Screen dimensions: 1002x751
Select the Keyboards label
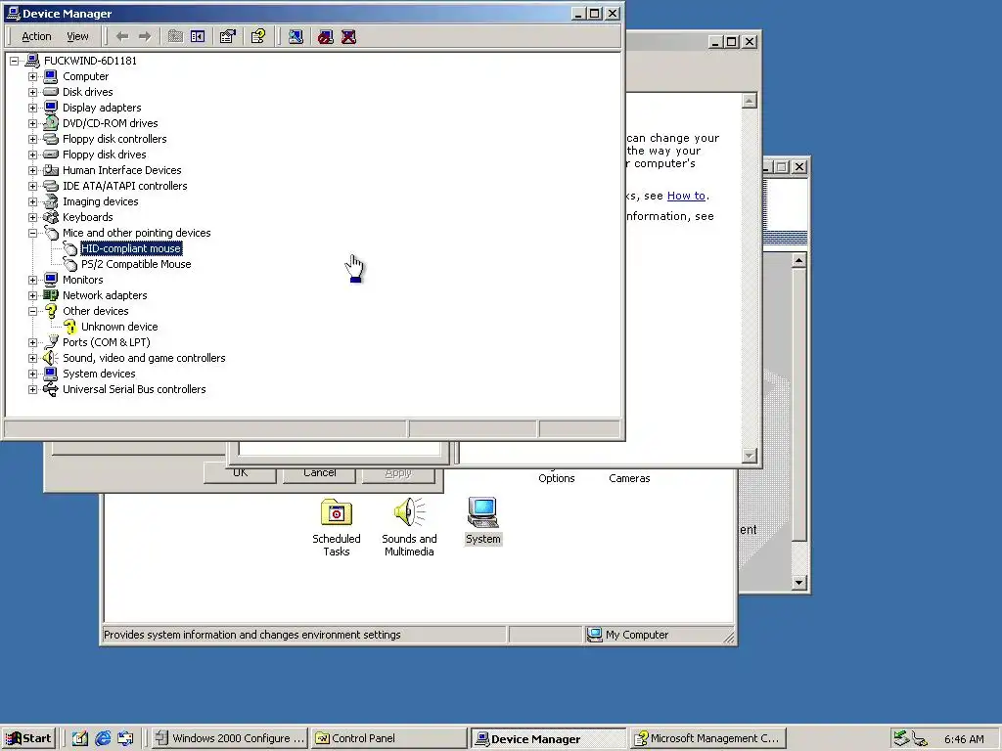[87, 217]
